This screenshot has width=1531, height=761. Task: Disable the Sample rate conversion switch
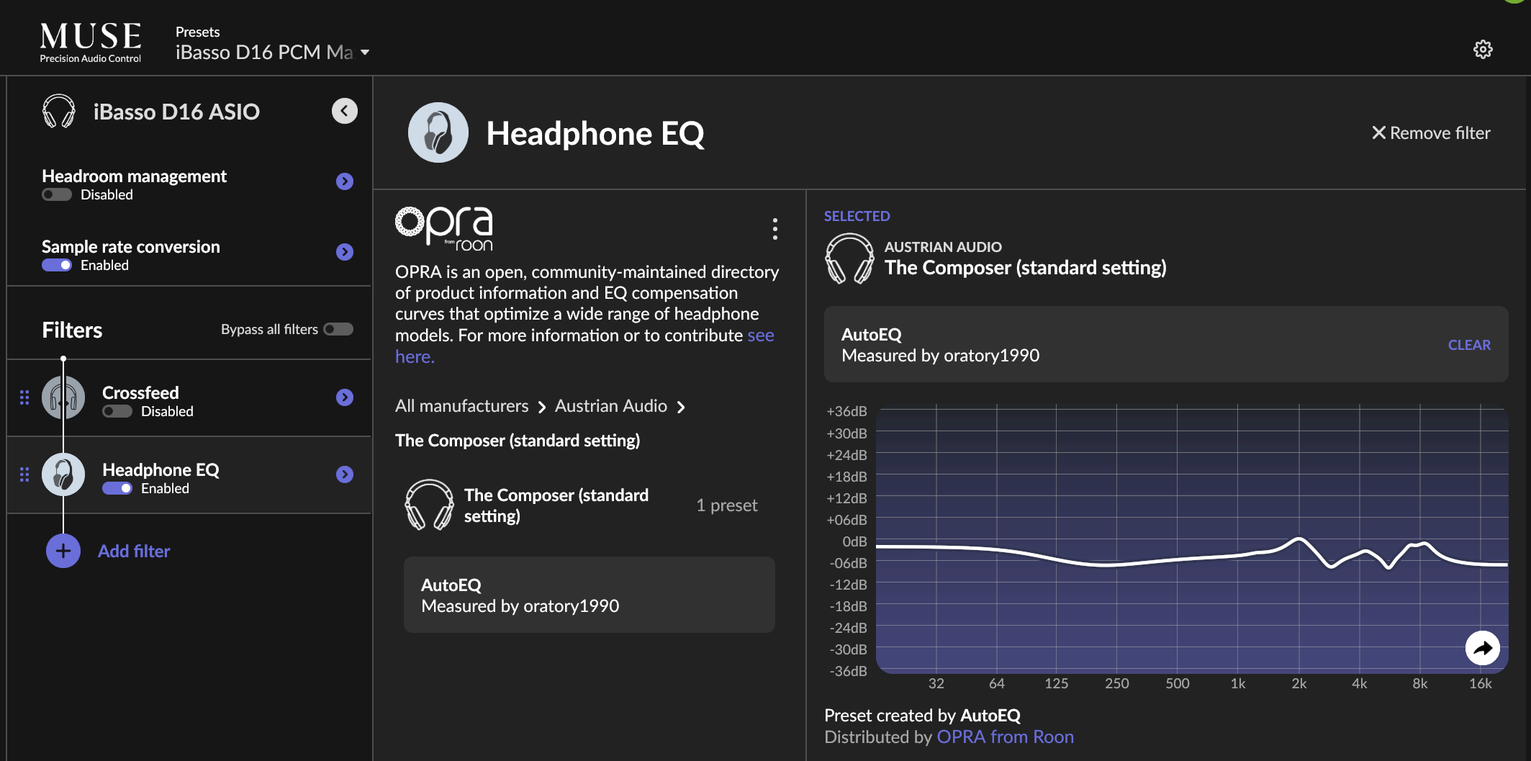[x=57, y=265]
